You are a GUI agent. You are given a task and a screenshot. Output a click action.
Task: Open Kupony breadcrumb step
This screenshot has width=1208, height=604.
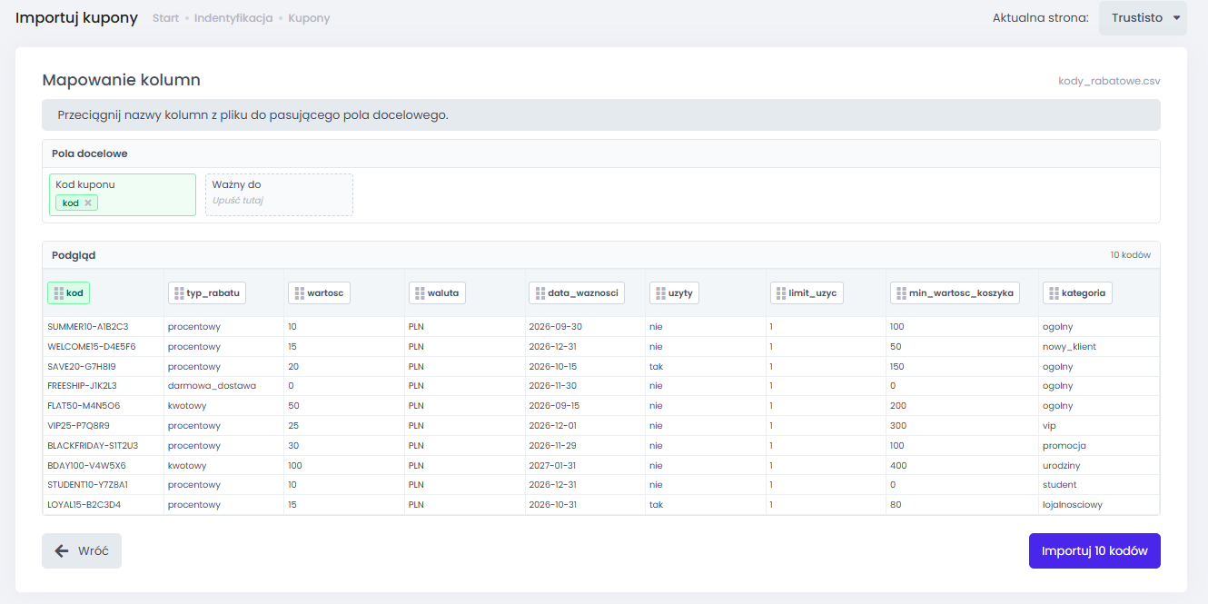point(310,18)
